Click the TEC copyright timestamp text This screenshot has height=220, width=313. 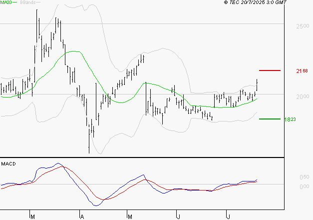pos(255,2)
